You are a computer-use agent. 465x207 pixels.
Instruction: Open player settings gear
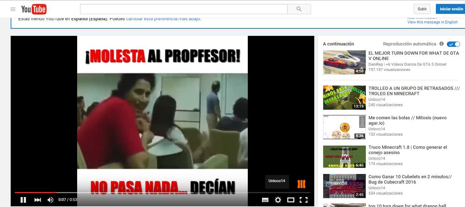pyautogui.click(x=278, y=200)
